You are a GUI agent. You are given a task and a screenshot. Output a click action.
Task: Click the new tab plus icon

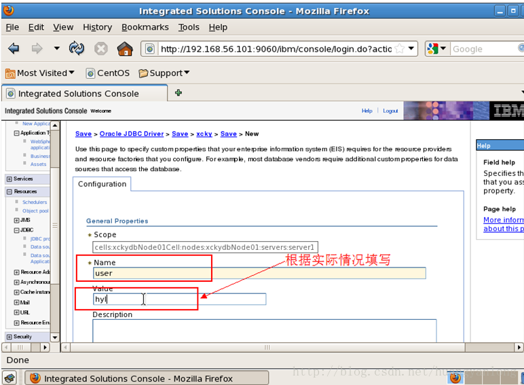click(x=179, y=92)
